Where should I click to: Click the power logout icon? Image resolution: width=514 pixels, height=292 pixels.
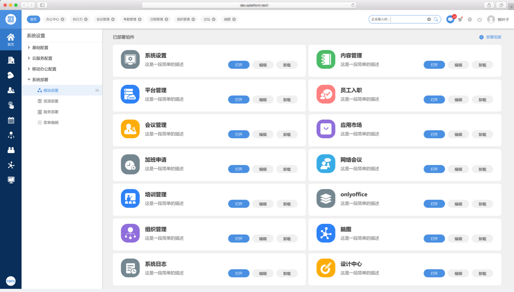[479, 19]
